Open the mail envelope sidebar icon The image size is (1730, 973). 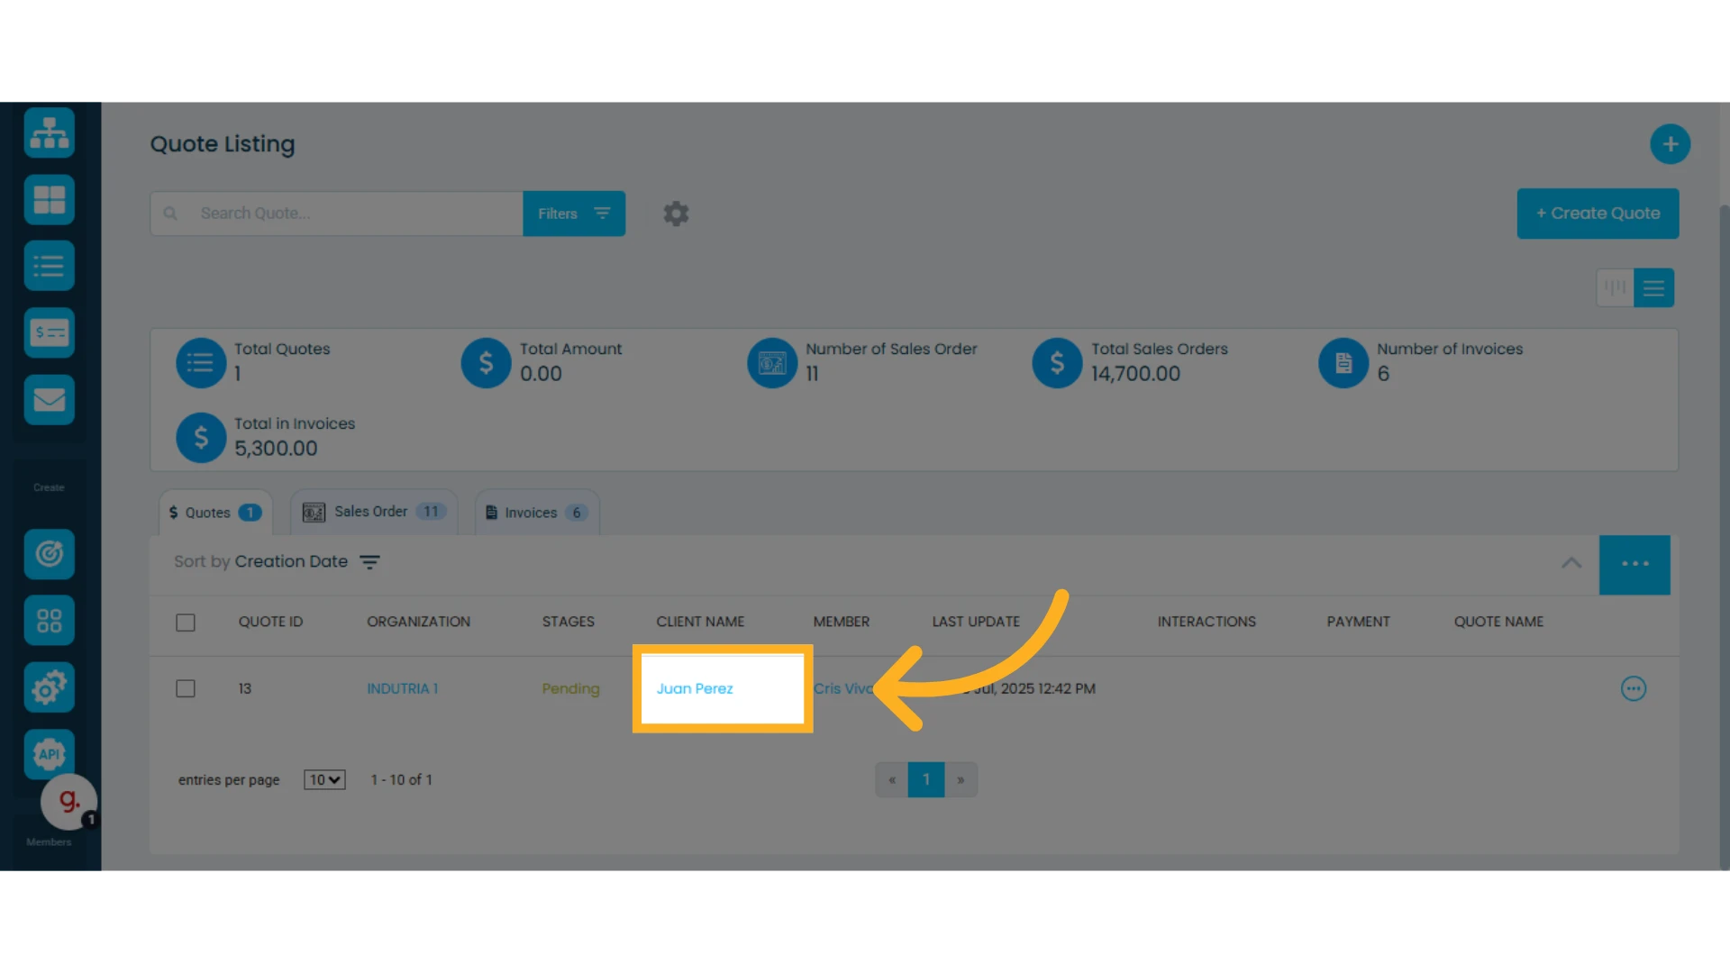point(50,399)
